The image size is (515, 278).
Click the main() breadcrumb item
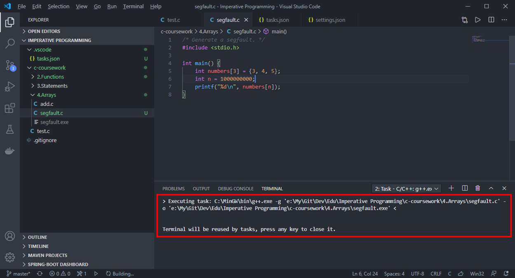(275, 31)
